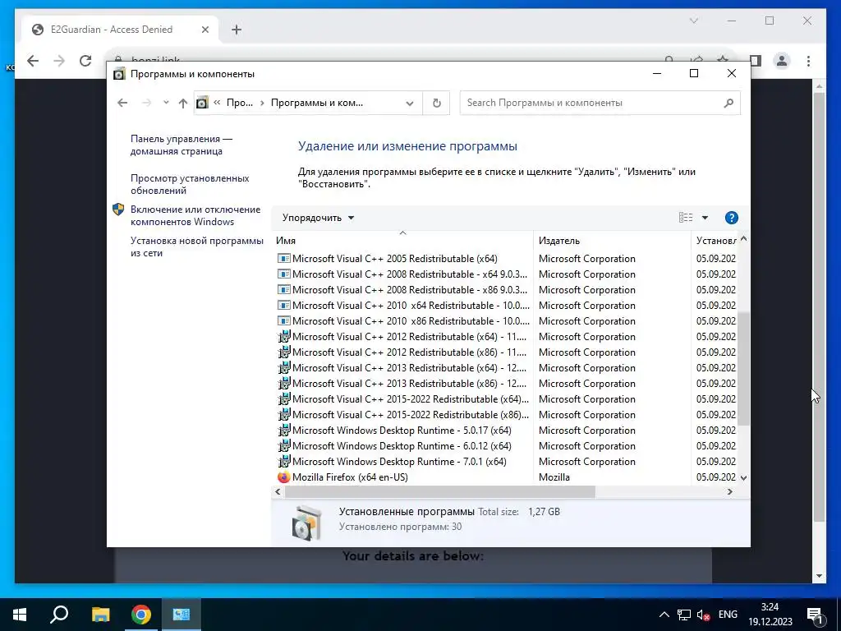Select Visual C++ 2008 Redistributable x64 row
The image size is (841, 631).
[506, 274]
